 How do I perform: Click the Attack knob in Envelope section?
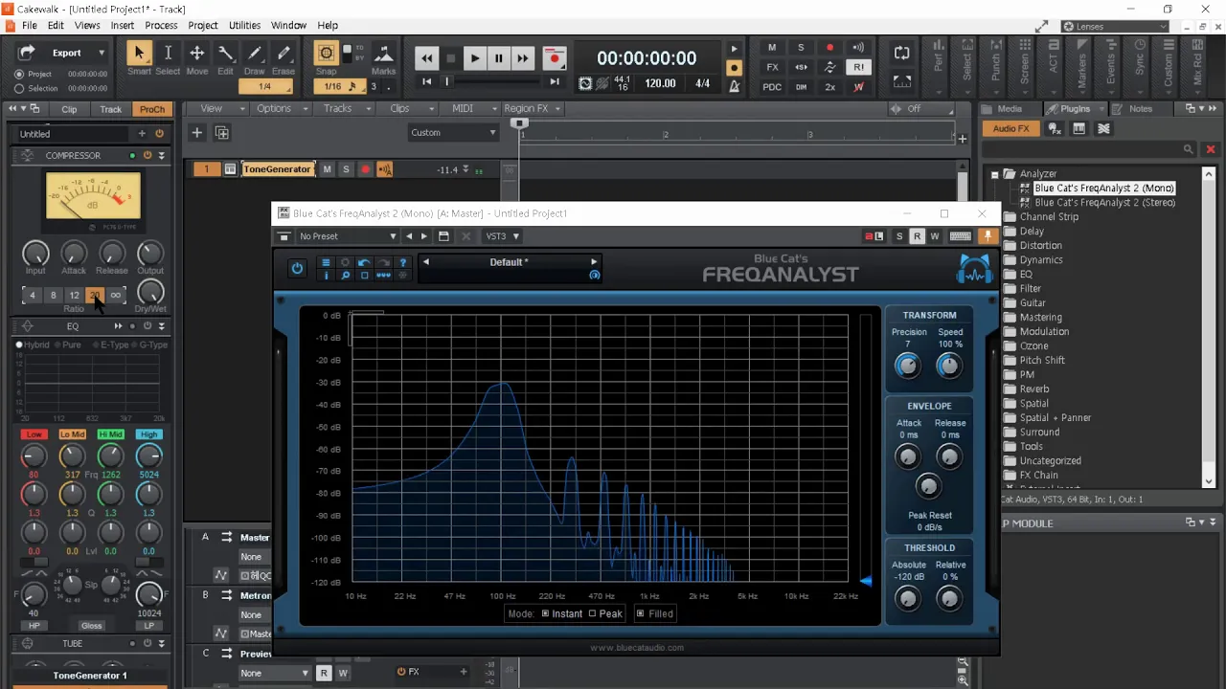tap(906, 456)
